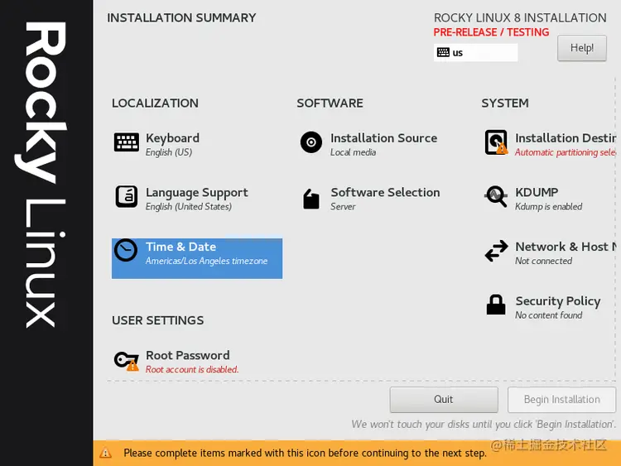The width and height of the screenshot is (621, 466).
Task: Open the Installation Source disc icon
Action: click(x=311, y=142)
